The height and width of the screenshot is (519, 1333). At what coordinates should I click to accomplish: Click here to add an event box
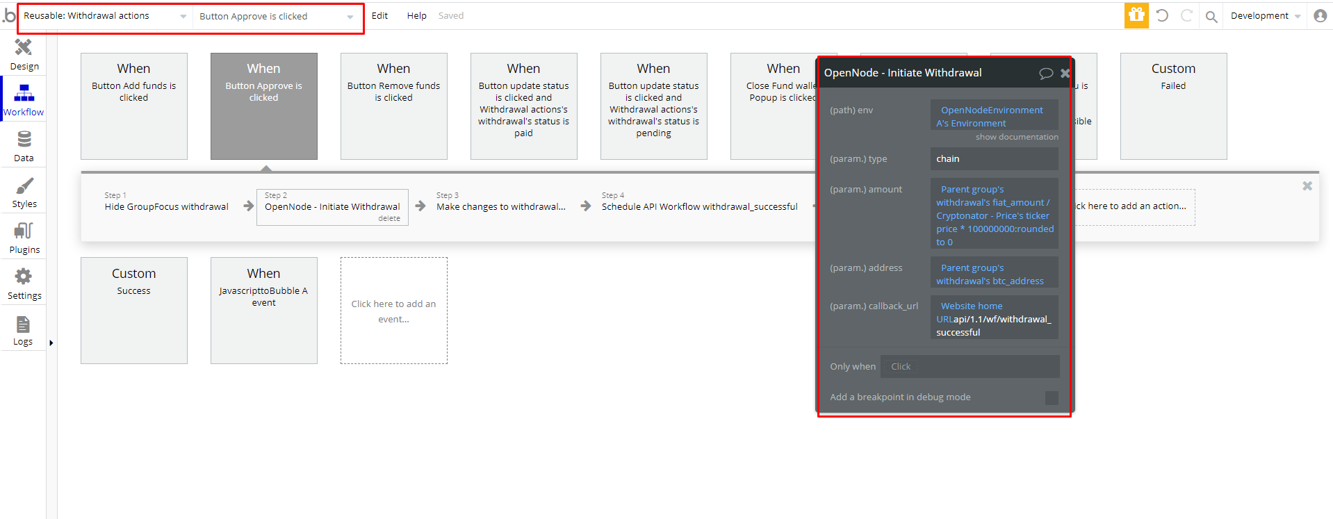click(394, 311)
